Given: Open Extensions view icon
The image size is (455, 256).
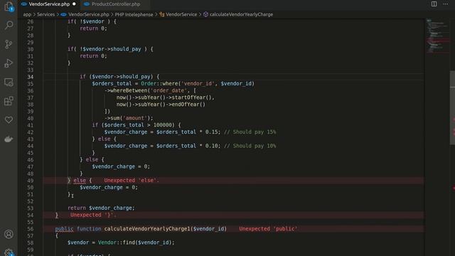Looking at the screenshot, I should [9, 101].
